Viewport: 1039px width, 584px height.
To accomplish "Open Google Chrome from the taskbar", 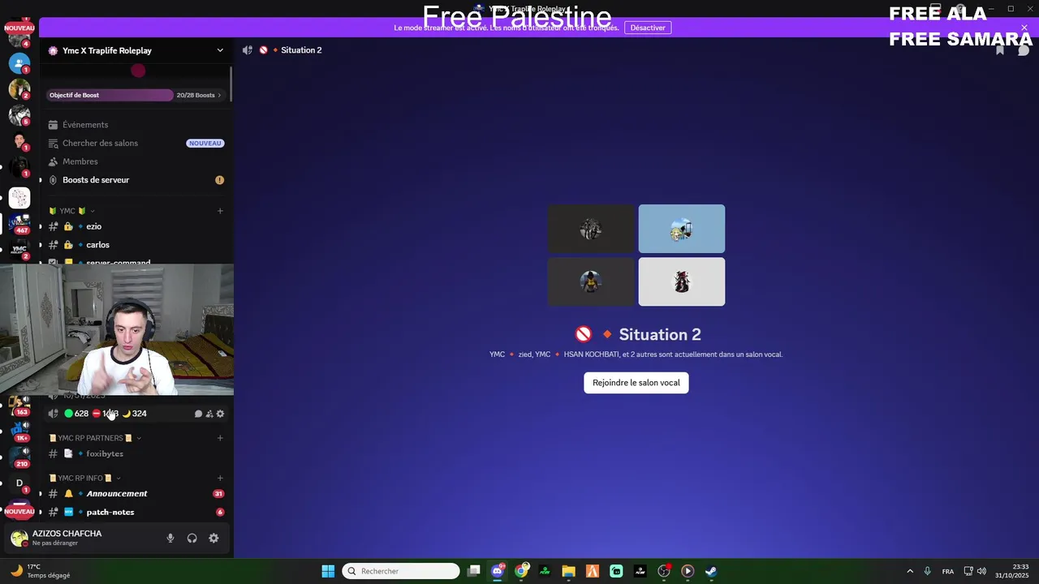I will tap(521, 571).
